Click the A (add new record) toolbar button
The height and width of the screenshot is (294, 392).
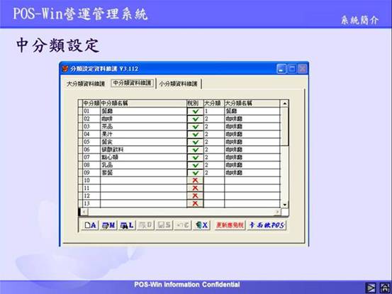pos(90,225)
